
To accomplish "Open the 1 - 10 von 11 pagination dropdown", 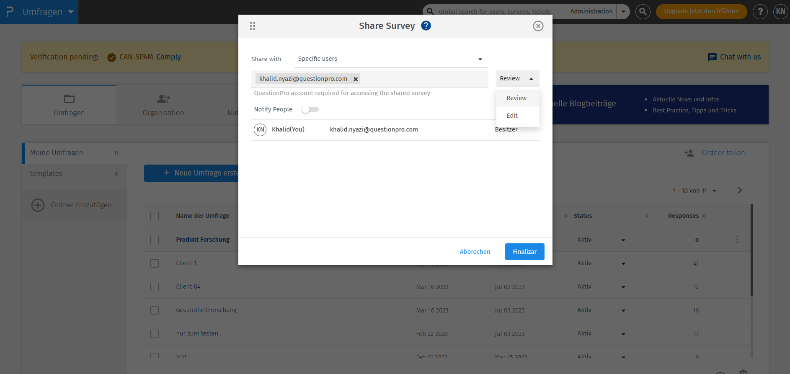I will 694,191.
